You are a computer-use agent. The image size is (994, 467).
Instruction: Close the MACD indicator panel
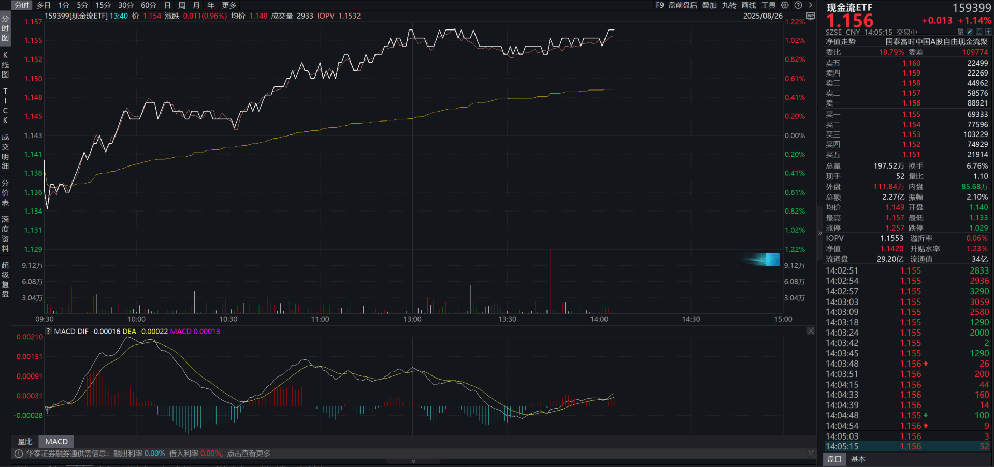pyautogui.click(x=810, y=330)
